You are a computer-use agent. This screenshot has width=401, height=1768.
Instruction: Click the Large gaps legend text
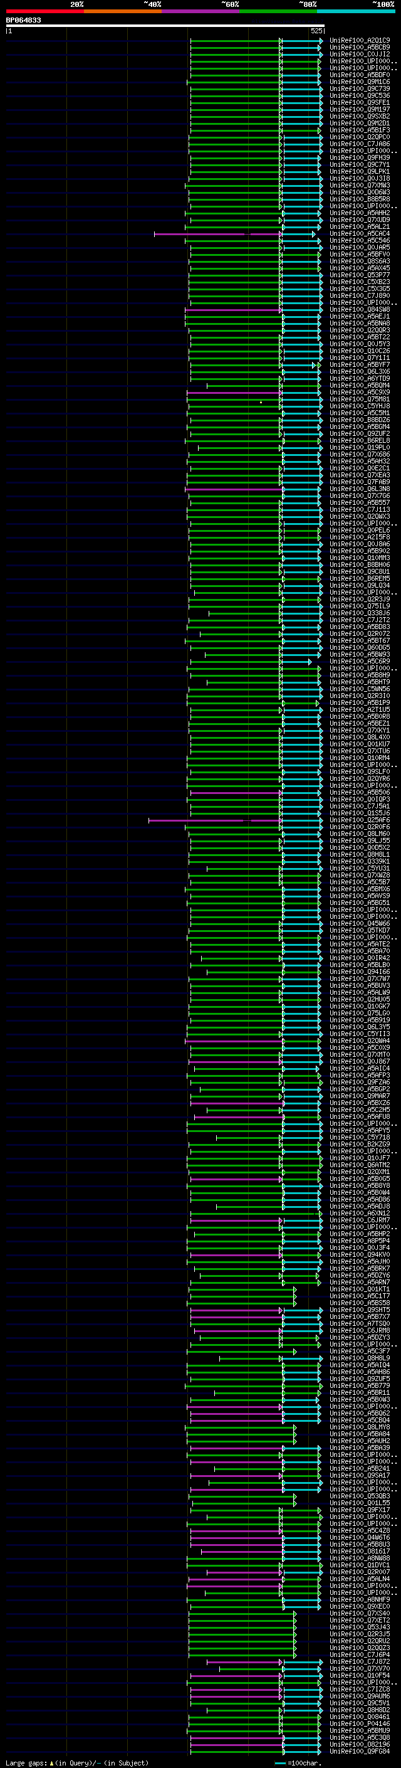pos(77,1762)
